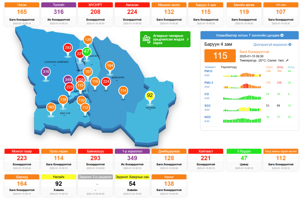Click the orange map pin showing 165

point(51,107)
